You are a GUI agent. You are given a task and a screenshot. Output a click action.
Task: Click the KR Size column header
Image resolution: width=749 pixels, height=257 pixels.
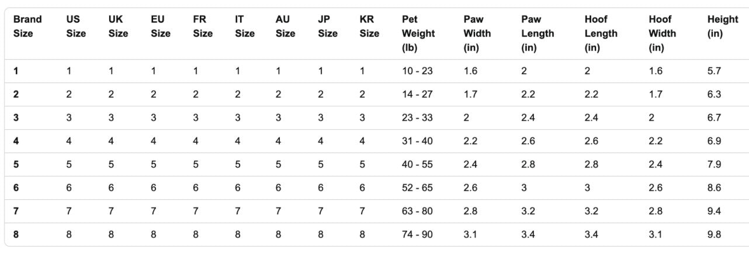tap(369, 26)
